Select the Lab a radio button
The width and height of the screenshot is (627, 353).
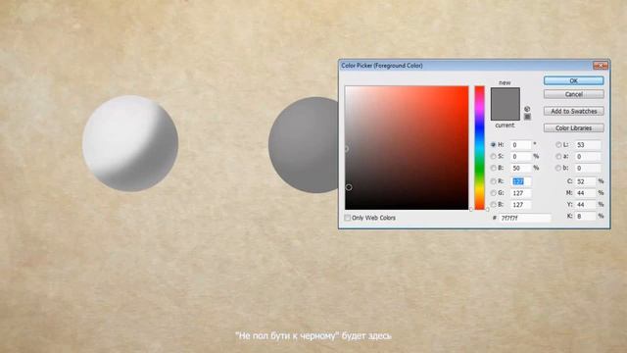pyautogui.click(x=558, y=156)
